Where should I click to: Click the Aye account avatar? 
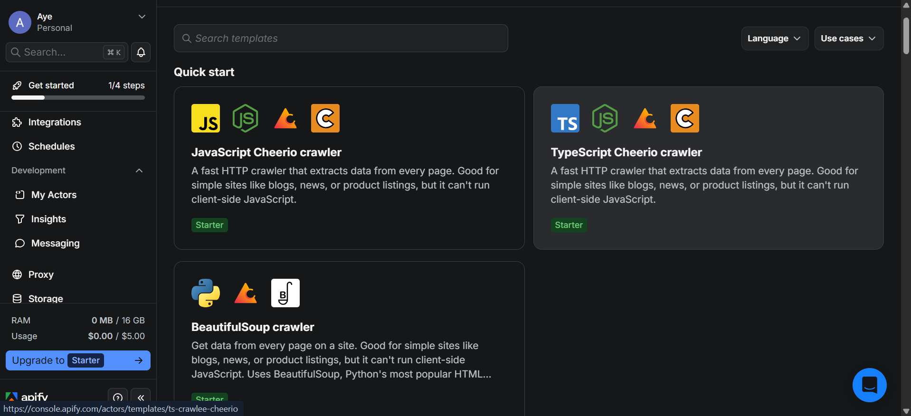click(x=20, y=22)
